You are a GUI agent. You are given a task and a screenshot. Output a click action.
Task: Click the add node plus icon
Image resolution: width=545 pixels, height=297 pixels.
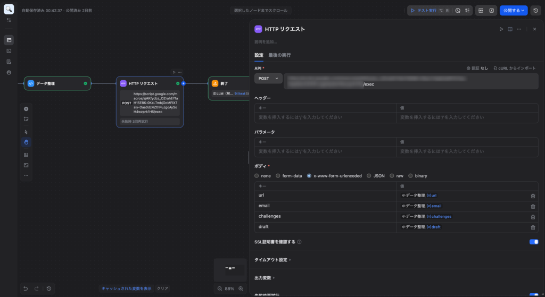[26, 109]
